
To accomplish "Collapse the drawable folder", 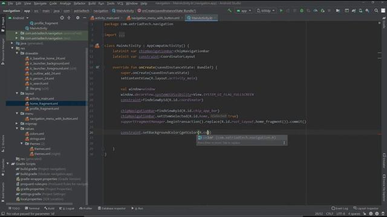I will point(17,53).
